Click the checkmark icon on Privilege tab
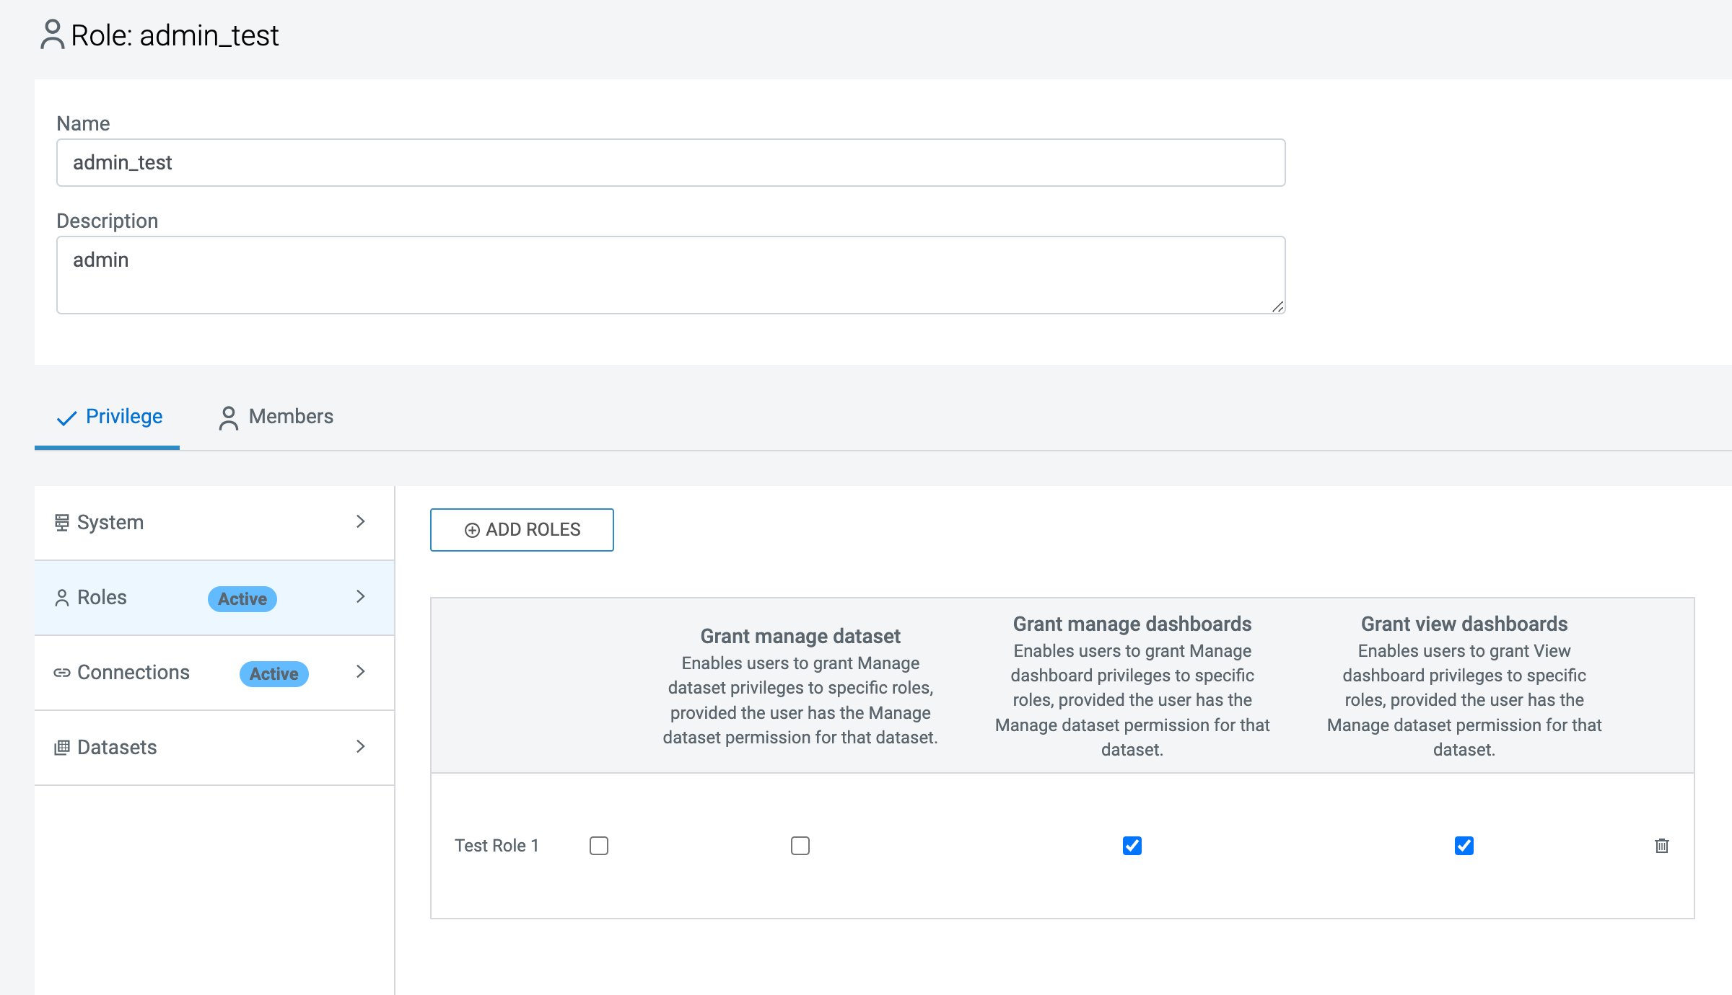Viewport: 1732px width, 995px height. (x=66, y=417)
